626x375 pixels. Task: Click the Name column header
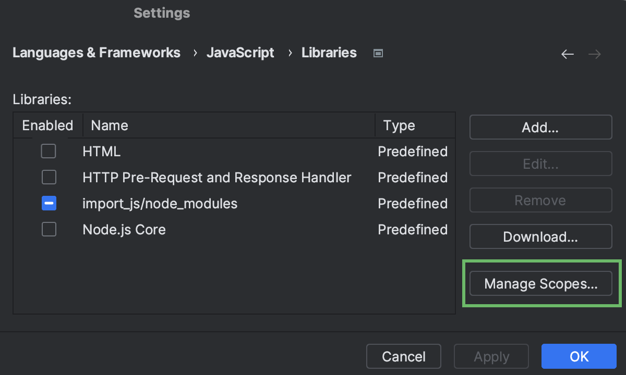click(110, 125)
